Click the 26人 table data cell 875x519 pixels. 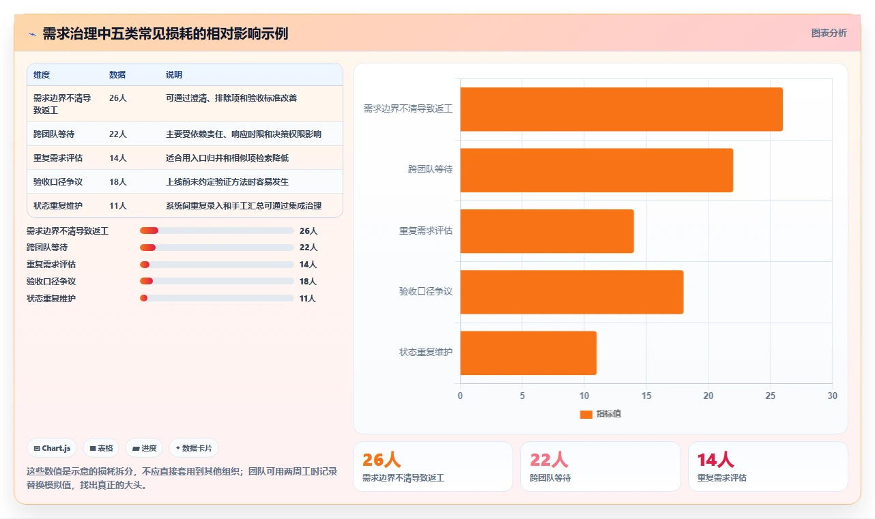[x=118, y=98]
